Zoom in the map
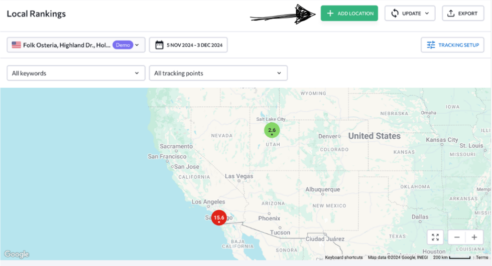 click(x=474, y=237)
